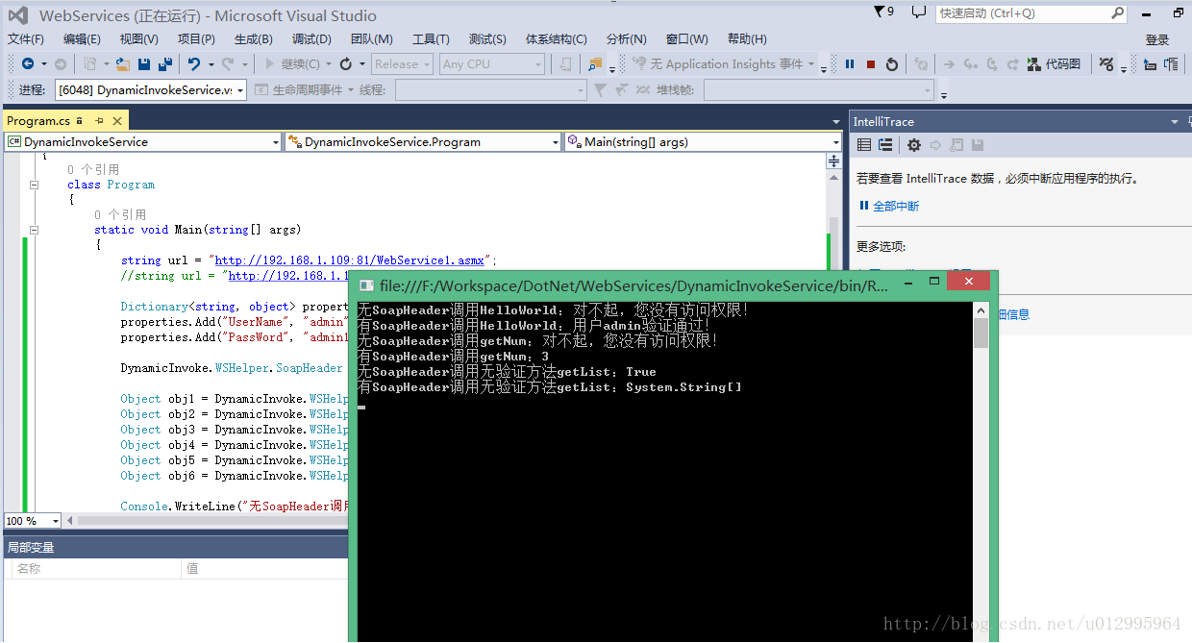Open the URL link in the code
The width and height of the screenshot is (1192, 643).
(x=350, y=260)
